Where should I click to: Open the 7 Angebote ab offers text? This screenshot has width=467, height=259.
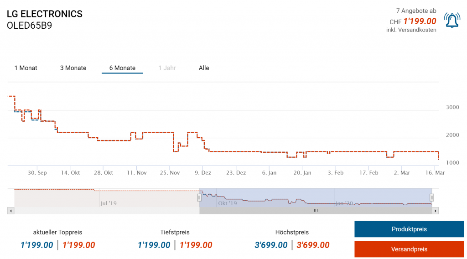tap(416, 10)
